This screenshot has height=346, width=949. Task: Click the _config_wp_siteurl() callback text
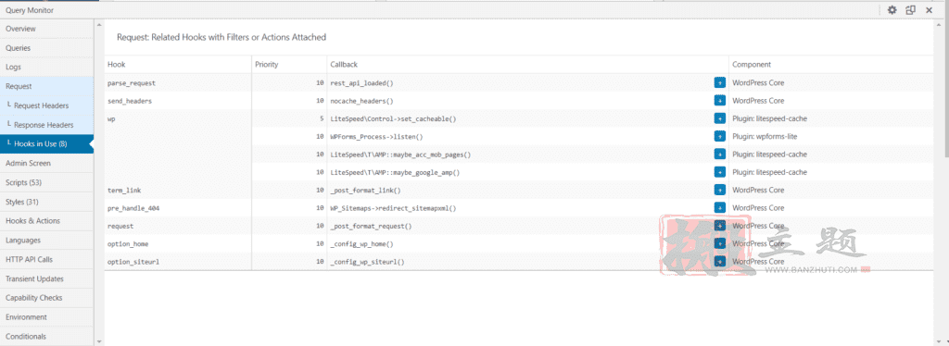(x=367, y=262)
